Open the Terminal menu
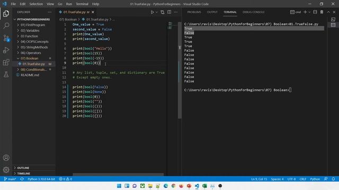The height and width of the screenshot is (190, 339). [82, 4]
